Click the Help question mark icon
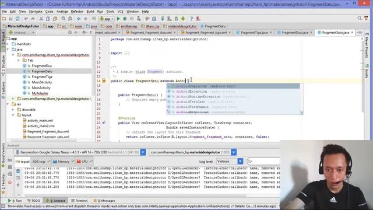The image size is (373, 210). tap(191, 19)
